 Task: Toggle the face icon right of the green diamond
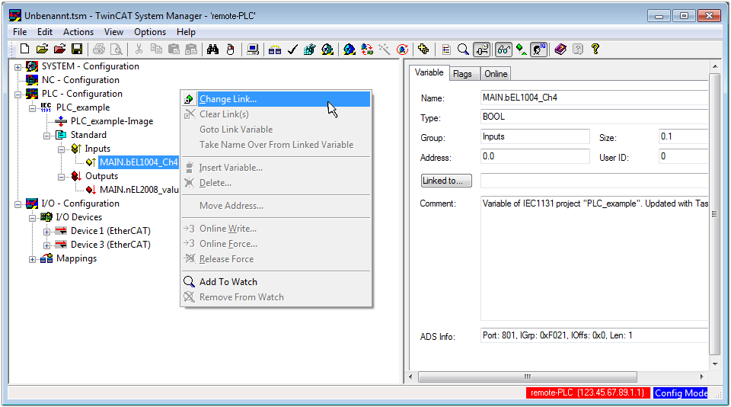(x=539, y=50)
